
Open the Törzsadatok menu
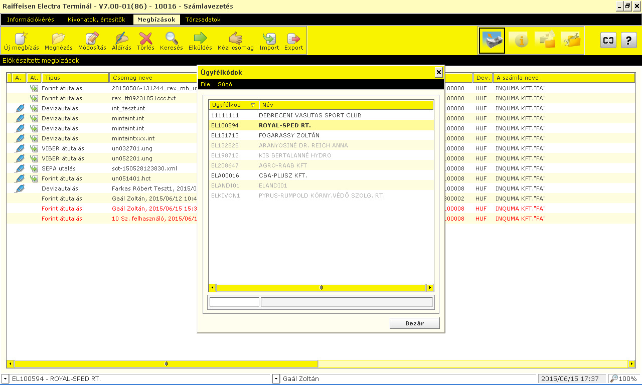click(203, 20)
